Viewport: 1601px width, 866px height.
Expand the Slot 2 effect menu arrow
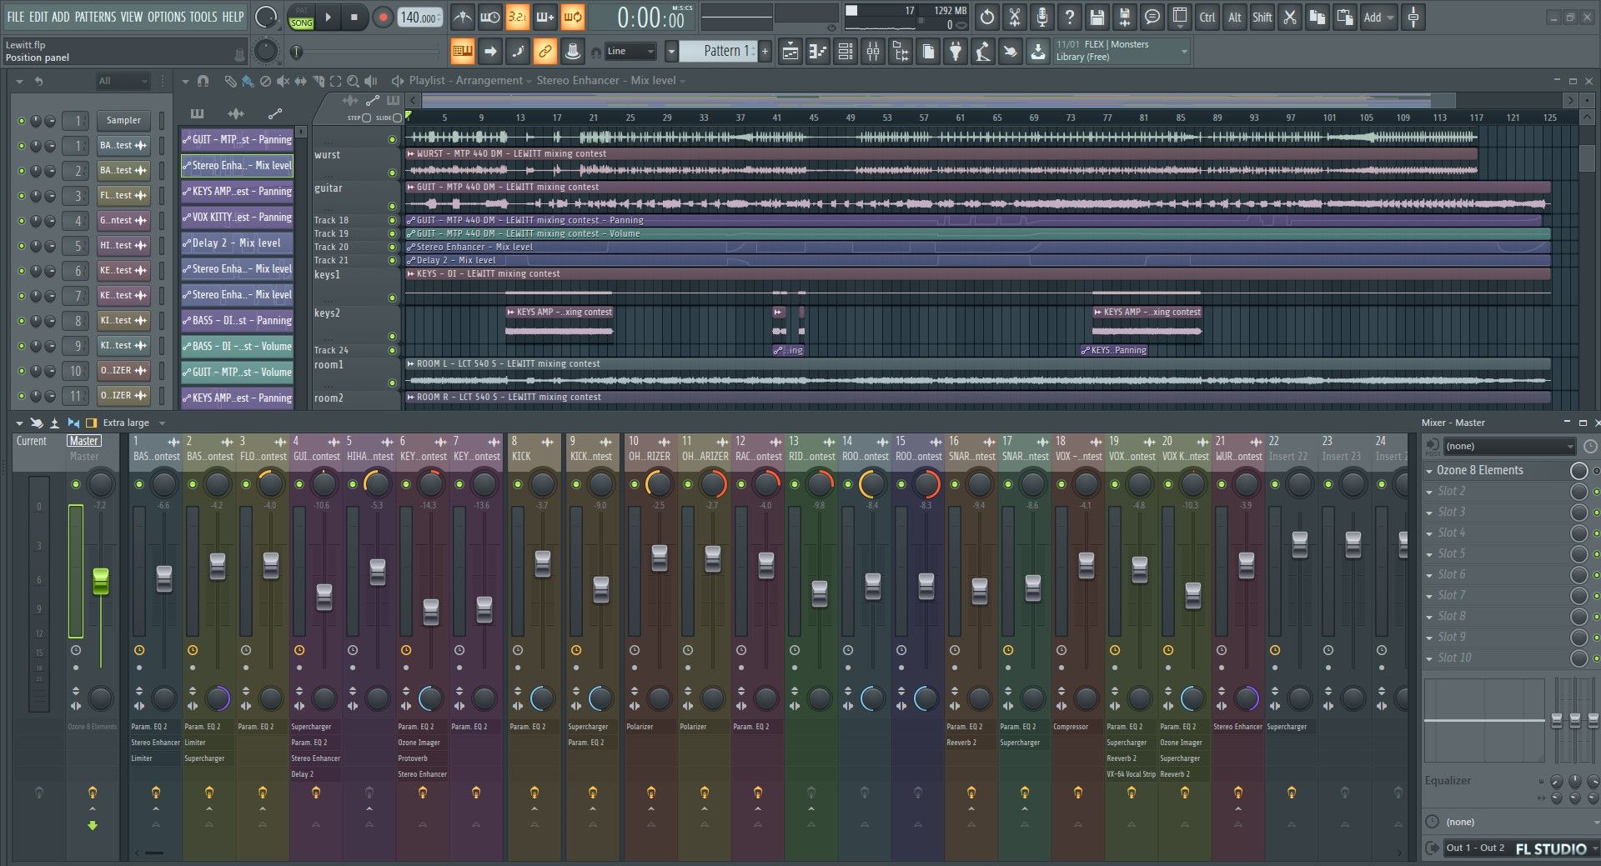[x=1428, y=492]
